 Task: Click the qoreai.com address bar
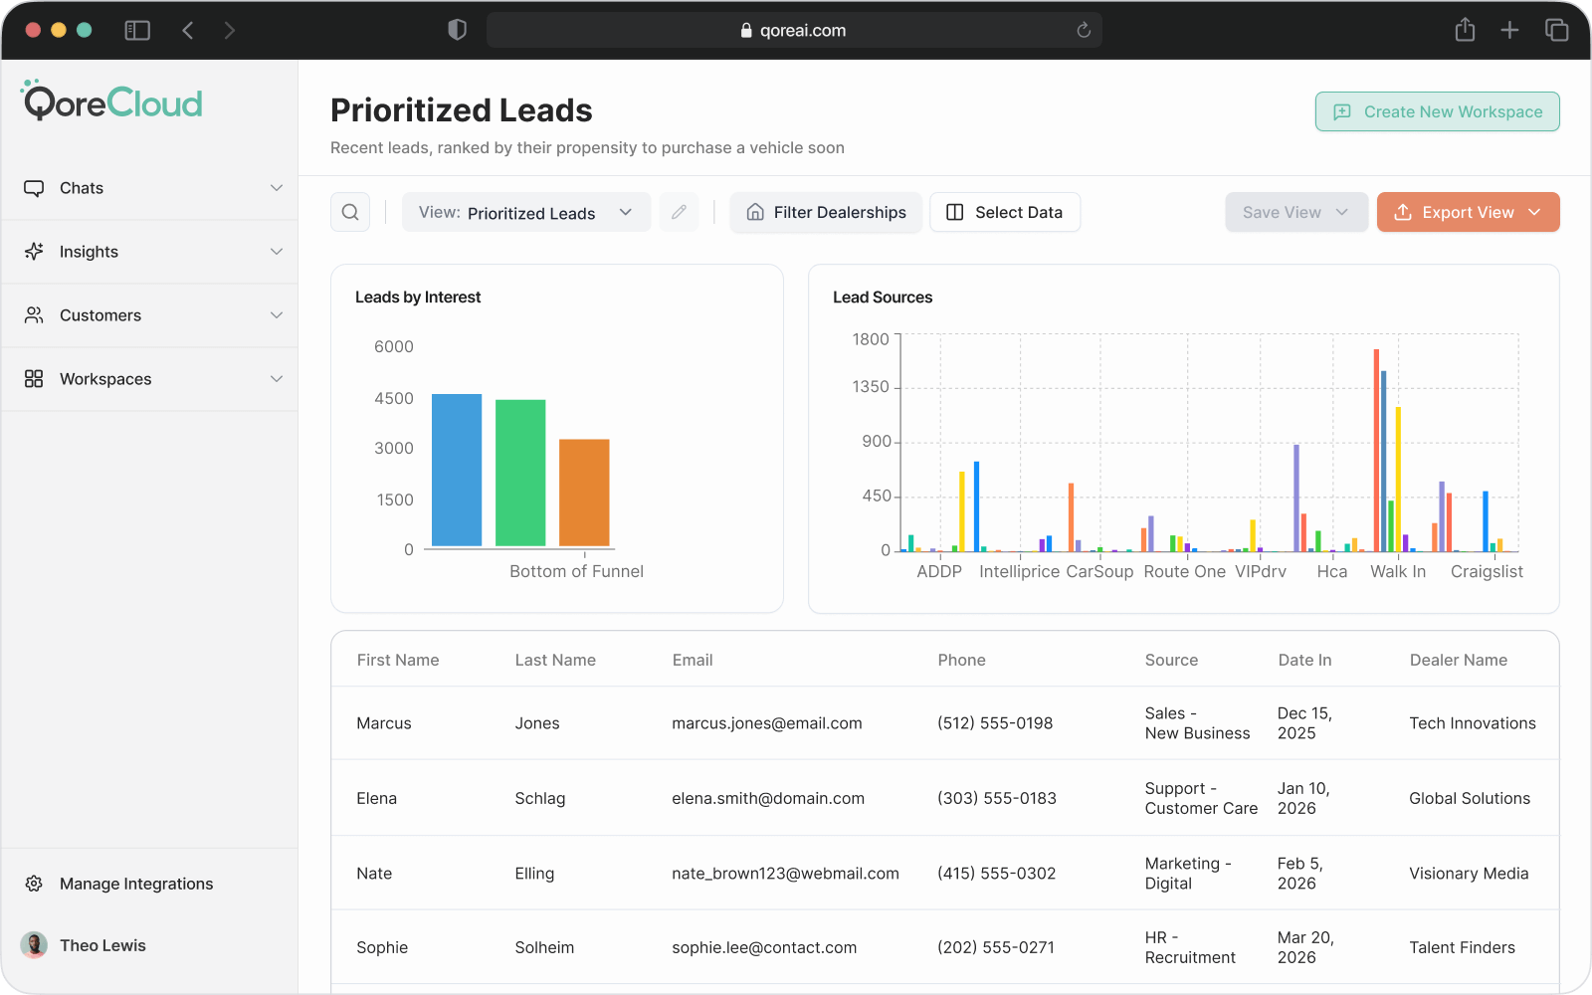coord(794,31)
